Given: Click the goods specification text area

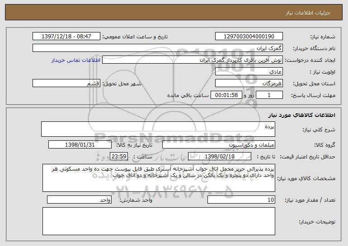Looking at the screenshot, I should (159, 178).
